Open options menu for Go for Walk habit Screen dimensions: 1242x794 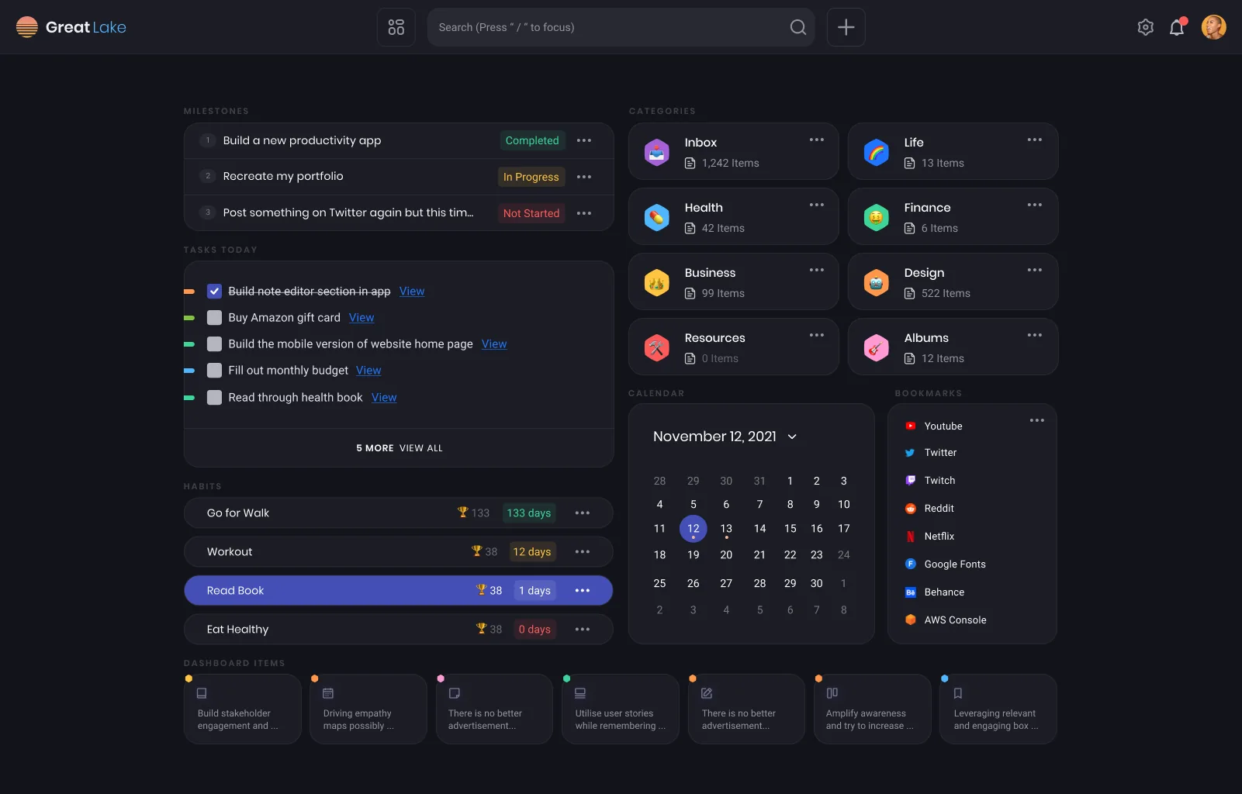click(x=583, y=513)
